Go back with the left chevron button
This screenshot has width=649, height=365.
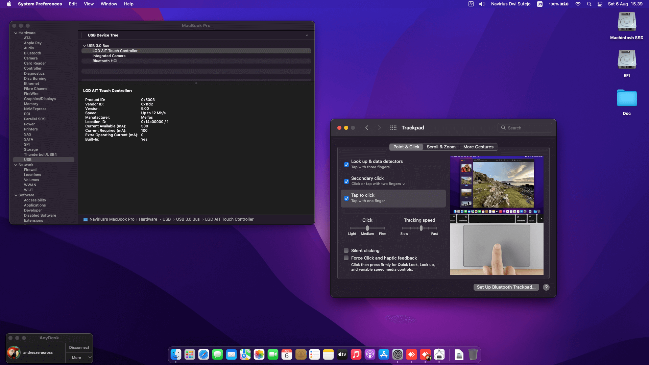pos(367,128)
